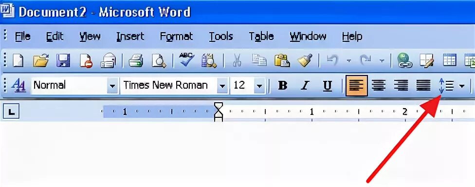
Task: Open Styles and Formatting AA icon
Action: pos(18,86)
